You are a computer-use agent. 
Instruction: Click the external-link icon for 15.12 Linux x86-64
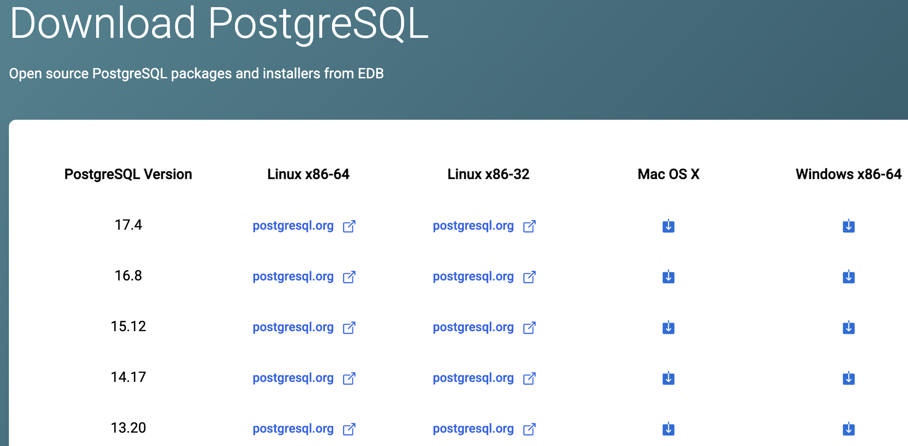point(349,328)
